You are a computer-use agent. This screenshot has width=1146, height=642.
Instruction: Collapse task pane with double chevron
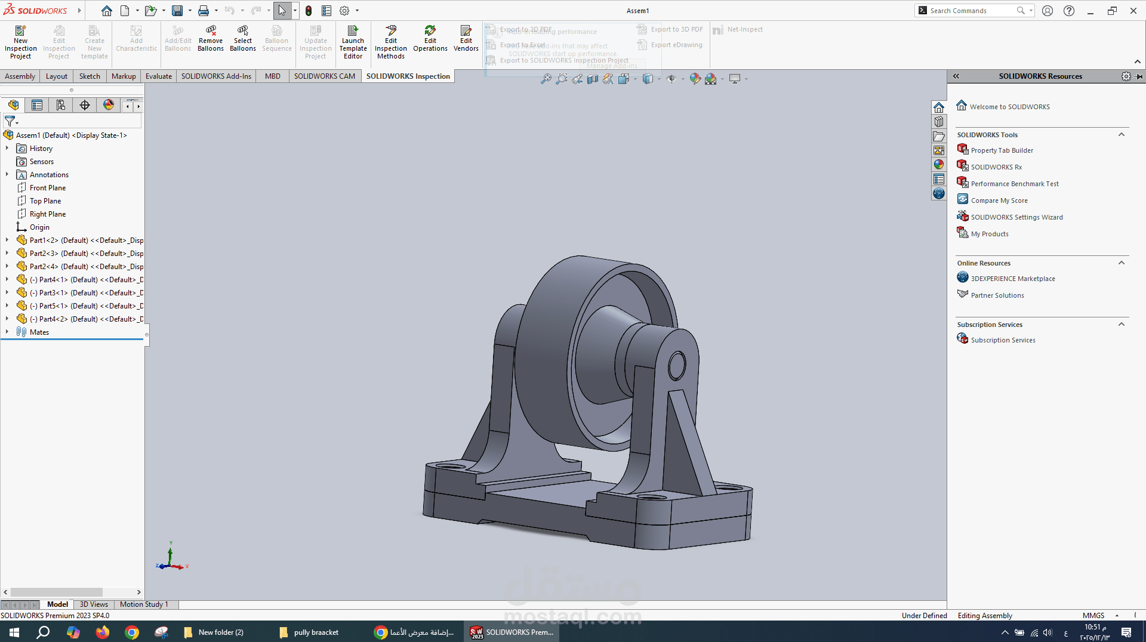tap(956, 76)
